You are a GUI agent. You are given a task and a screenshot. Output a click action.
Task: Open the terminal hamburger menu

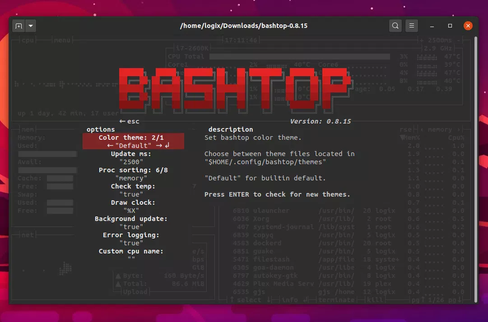point(411,26)
